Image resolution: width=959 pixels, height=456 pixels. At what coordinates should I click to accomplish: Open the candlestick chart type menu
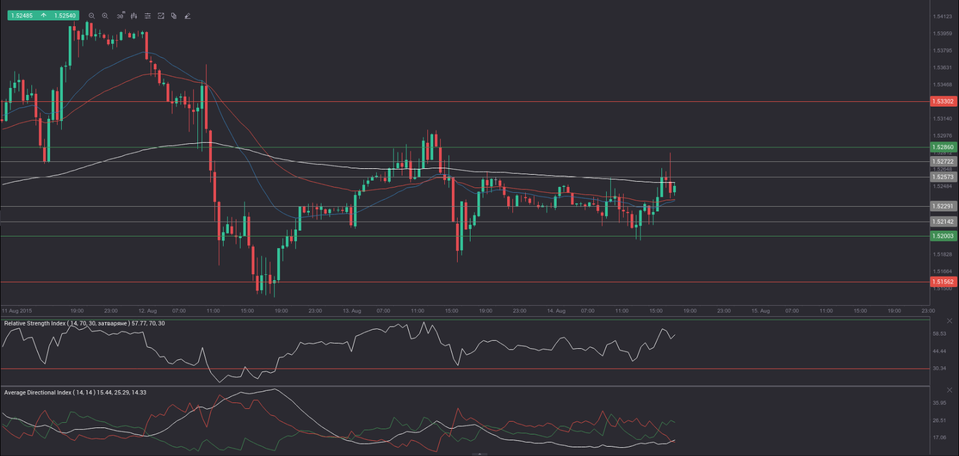pos(134,16)
